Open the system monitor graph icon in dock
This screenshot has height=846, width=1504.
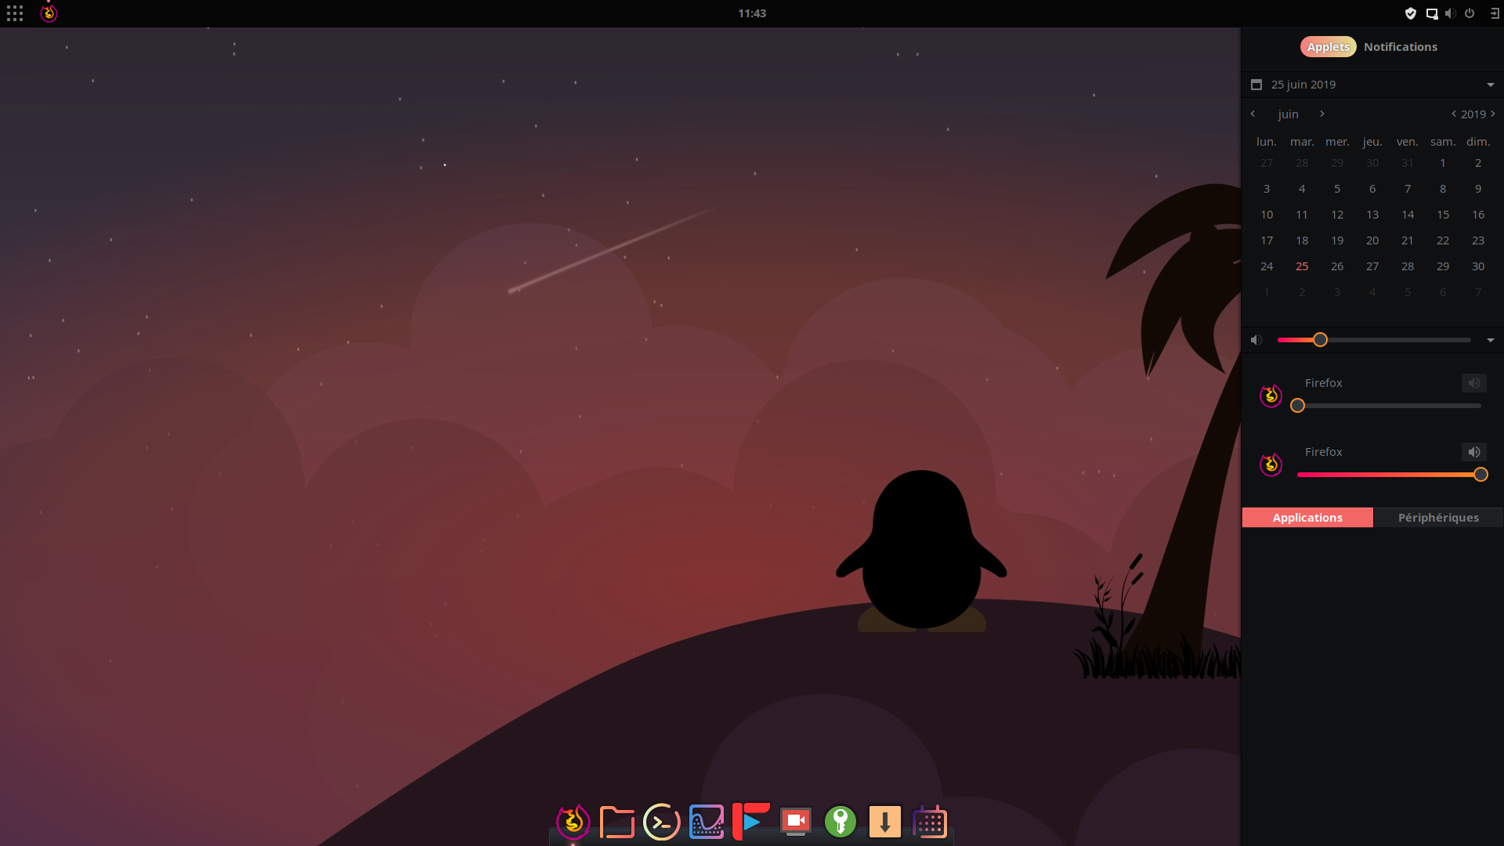[x=707, y=822]
